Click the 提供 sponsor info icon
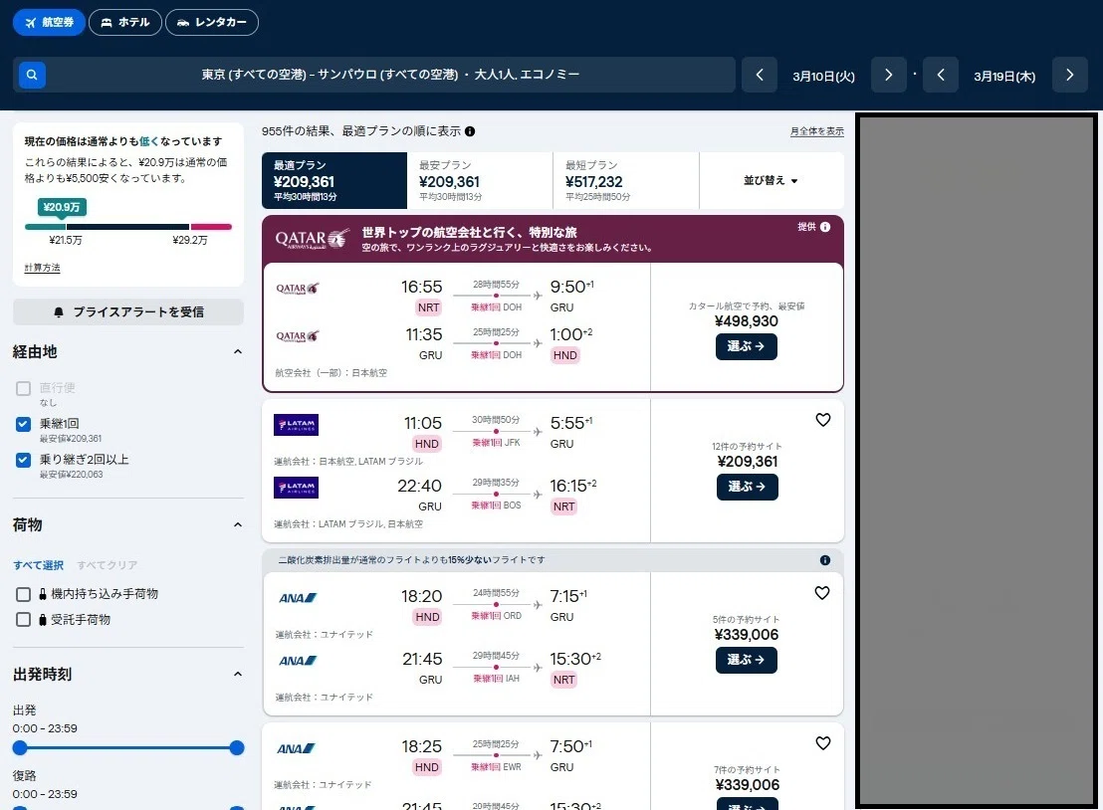This screenshot has height=810, width=1103. [825, 227]
